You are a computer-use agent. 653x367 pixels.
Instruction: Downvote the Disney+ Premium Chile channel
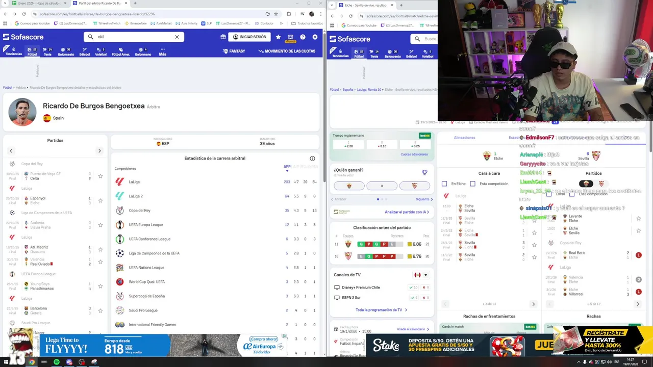425,287
